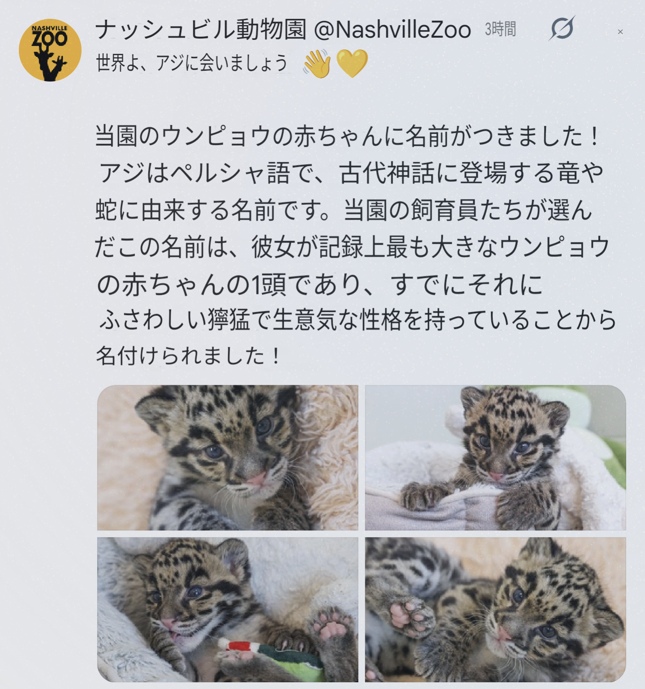Open the Grok slashed-circle icon

click(562, 28)
